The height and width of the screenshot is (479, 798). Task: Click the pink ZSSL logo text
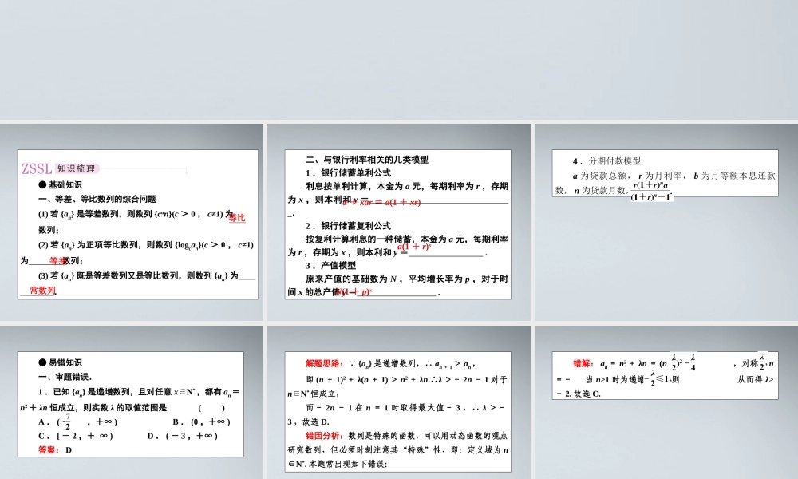[37, 168]
